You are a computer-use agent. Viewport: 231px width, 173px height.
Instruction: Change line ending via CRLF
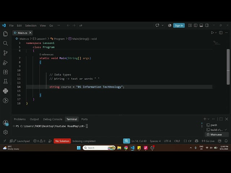[177, 141]
